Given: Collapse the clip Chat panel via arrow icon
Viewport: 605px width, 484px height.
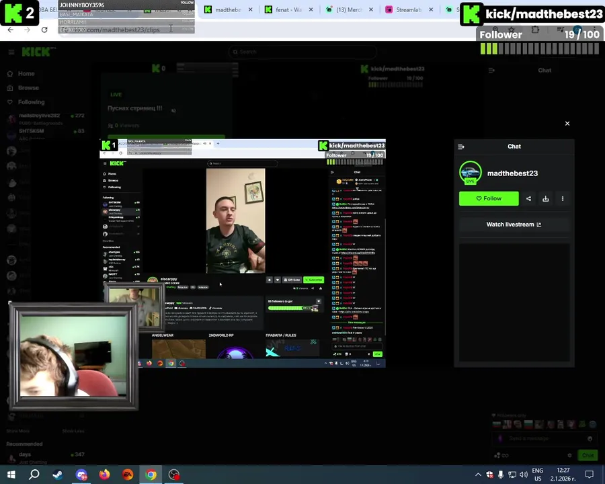Looking at the screenshot, I should (461, 147).
